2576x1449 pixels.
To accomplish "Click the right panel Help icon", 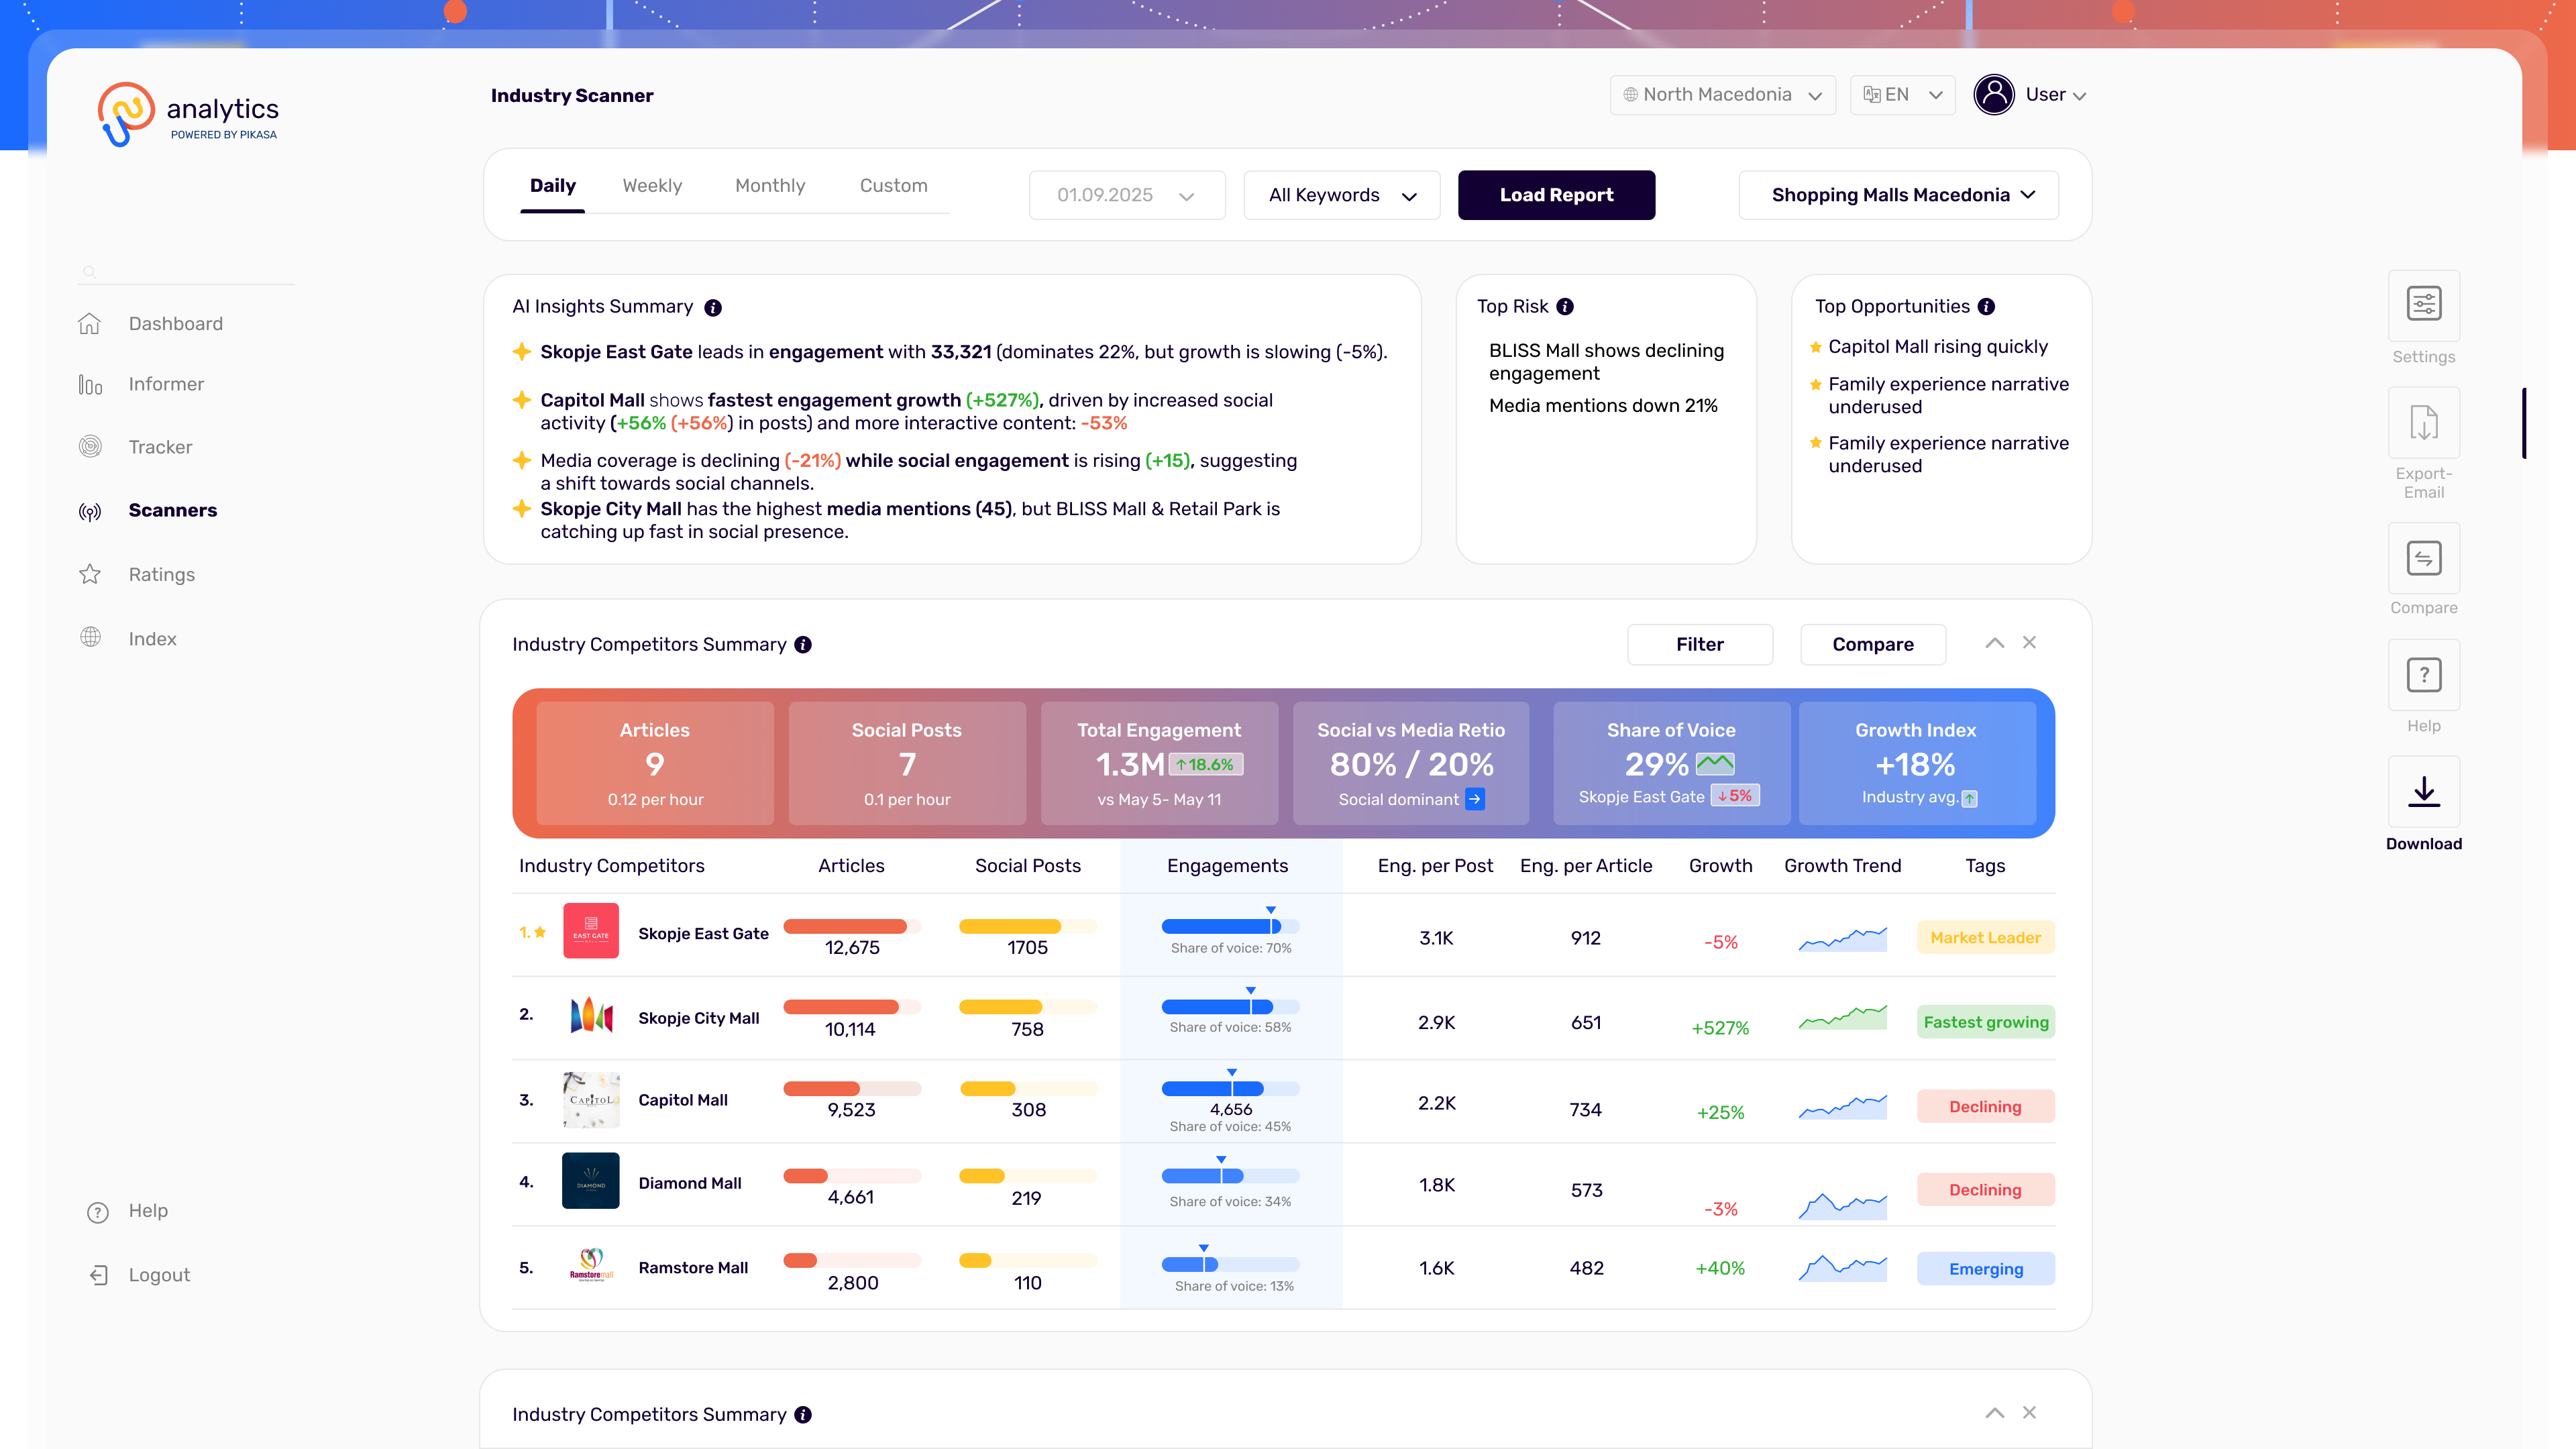I will coord(2424,675).
